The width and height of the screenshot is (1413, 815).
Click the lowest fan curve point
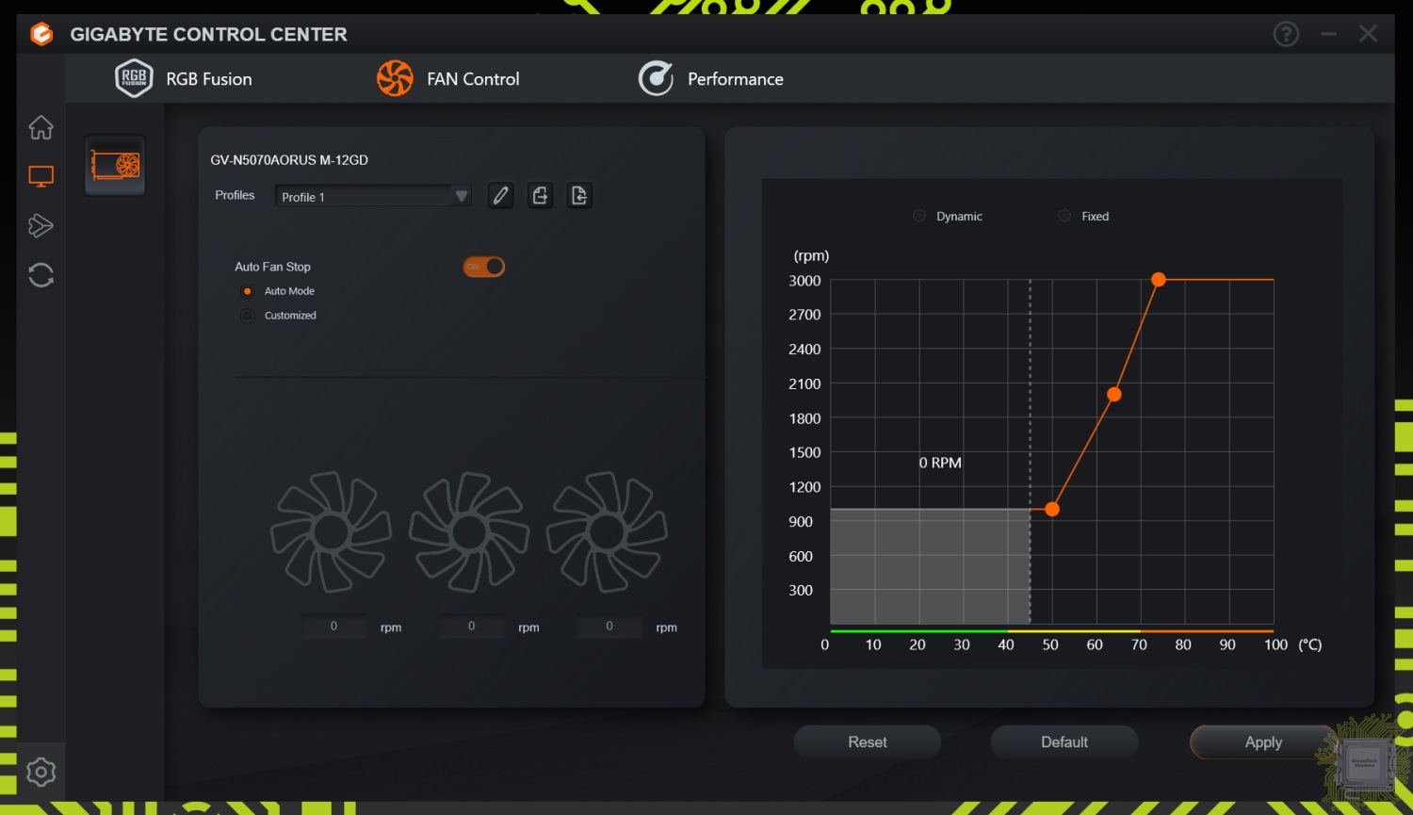(1052, 510)
